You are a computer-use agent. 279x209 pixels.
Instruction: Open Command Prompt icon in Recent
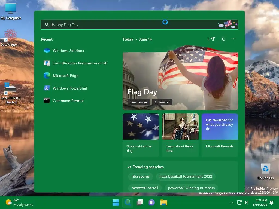pyautogui.click(x=47, y=101)
